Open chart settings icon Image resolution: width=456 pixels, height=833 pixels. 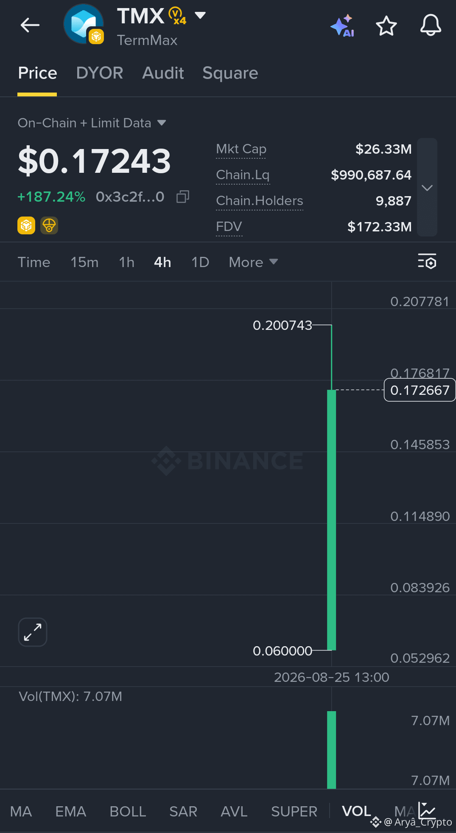pos(427,262)
